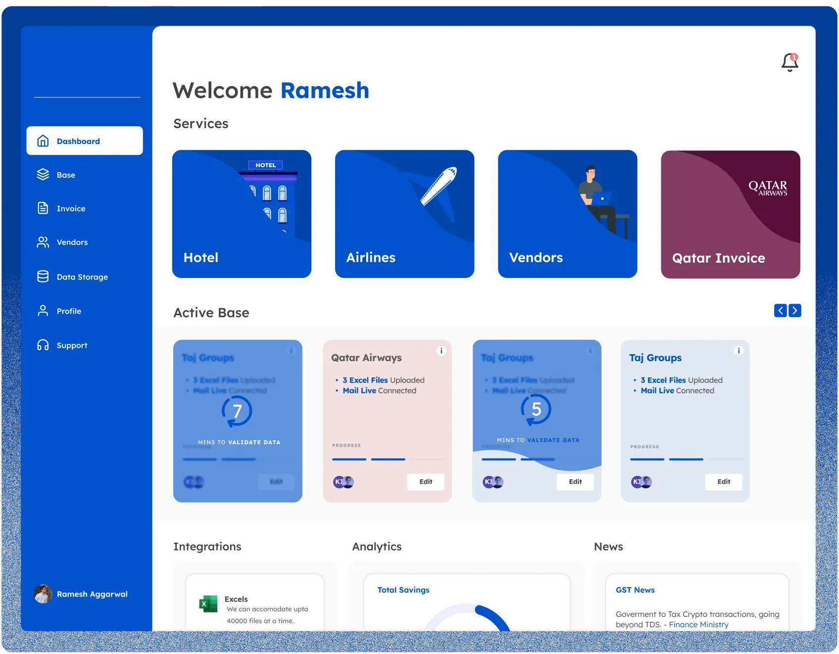Open the Finance Ministry link

698,625
